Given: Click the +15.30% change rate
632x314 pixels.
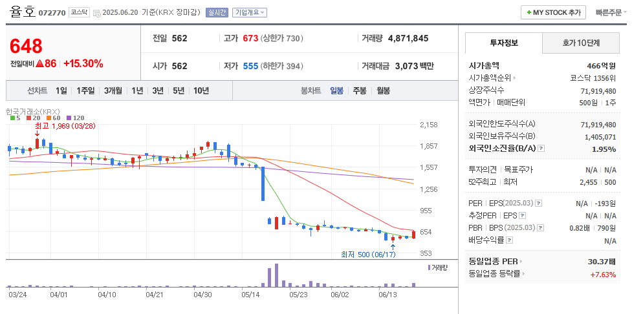Looking at the screenshot, I should coord(83,63).
